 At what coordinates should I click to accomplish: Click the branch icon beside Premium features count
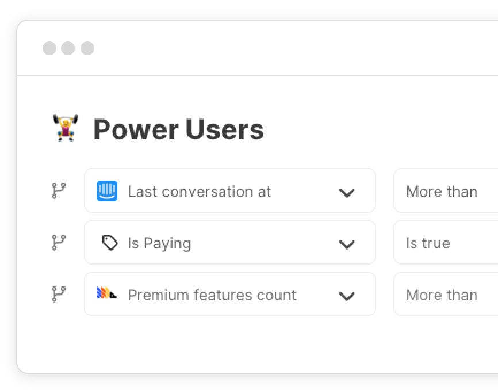[x=58, y=294]
